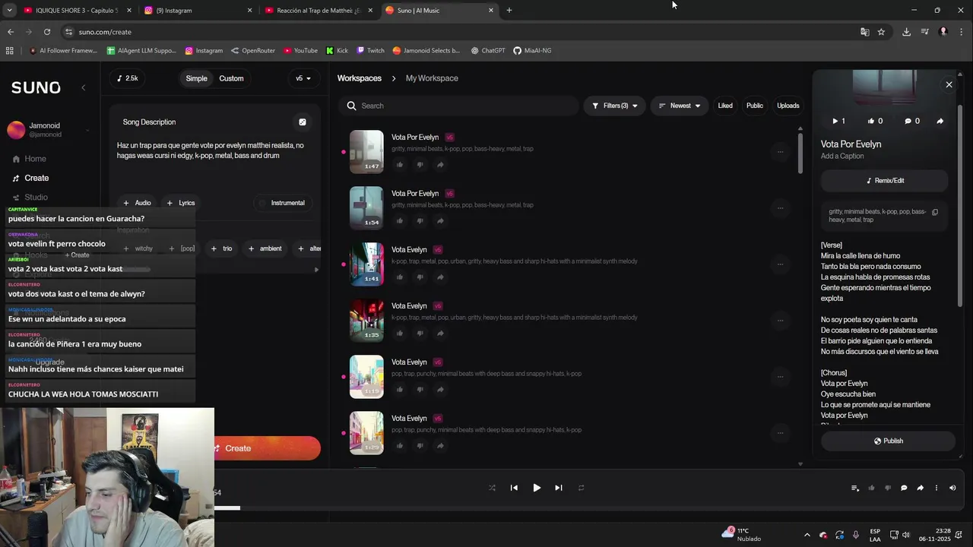Viewport: 973px width, 547px height.
Task: Mute volume with the speaker icon
Action: pos(952,488)
